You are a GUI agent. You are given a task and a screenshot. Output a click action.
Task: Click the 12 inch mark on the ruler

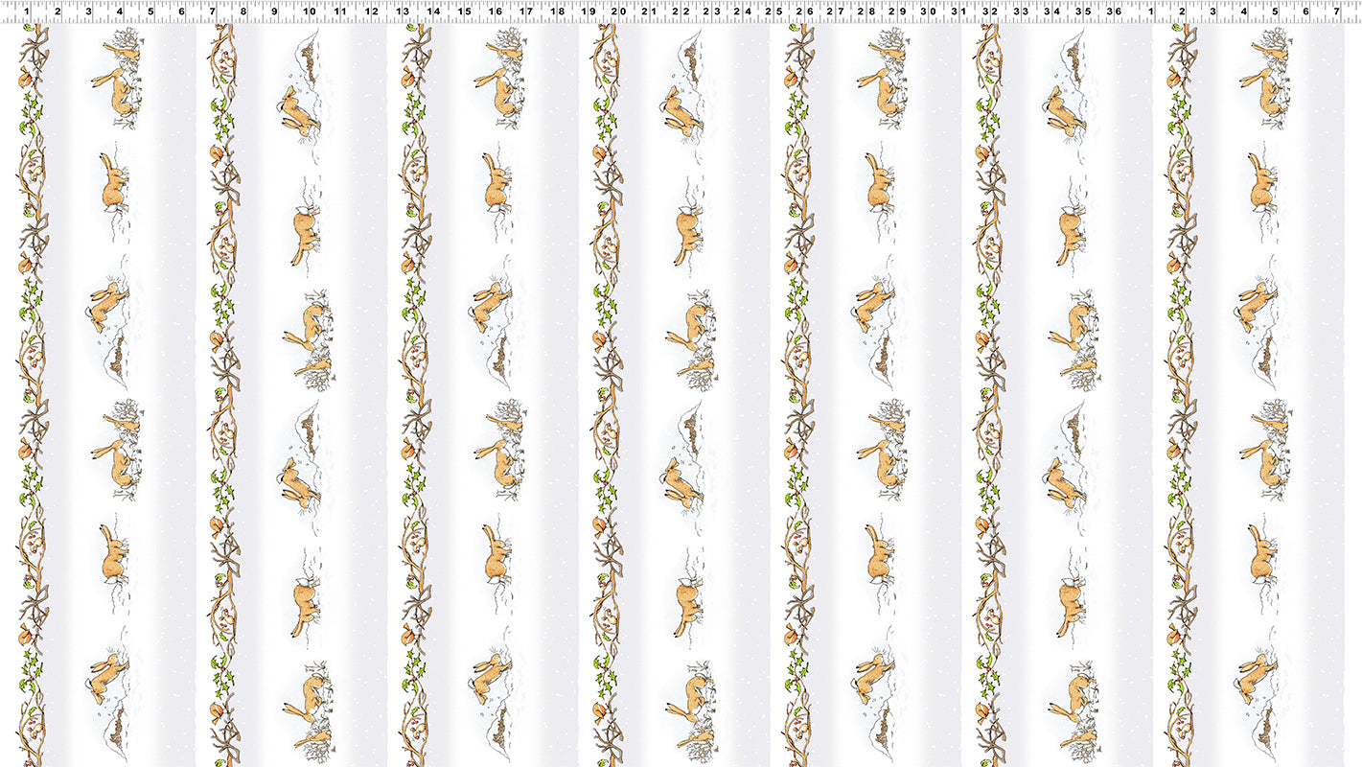(371, 12)
